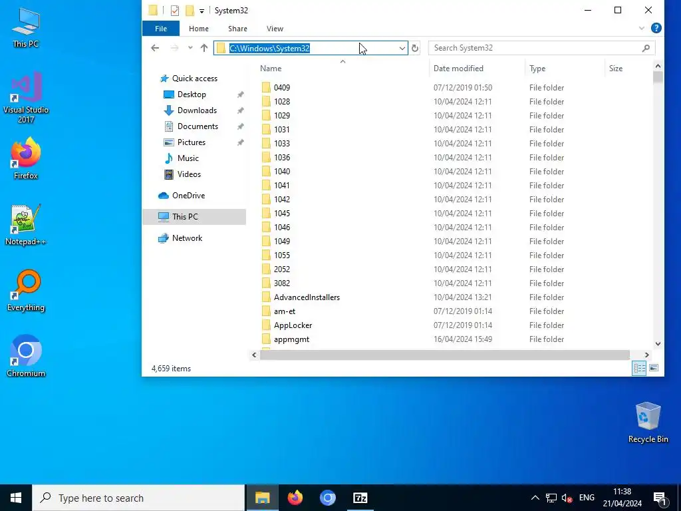The image size is (681, 511).
Task: Click the network tray icon
Action: click(x=551, y=498)
